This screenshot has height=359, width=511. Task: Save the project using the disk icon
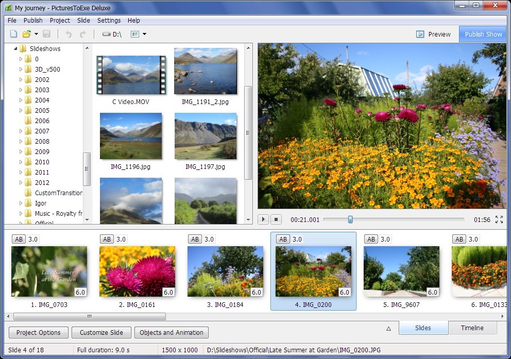point(47,33)
